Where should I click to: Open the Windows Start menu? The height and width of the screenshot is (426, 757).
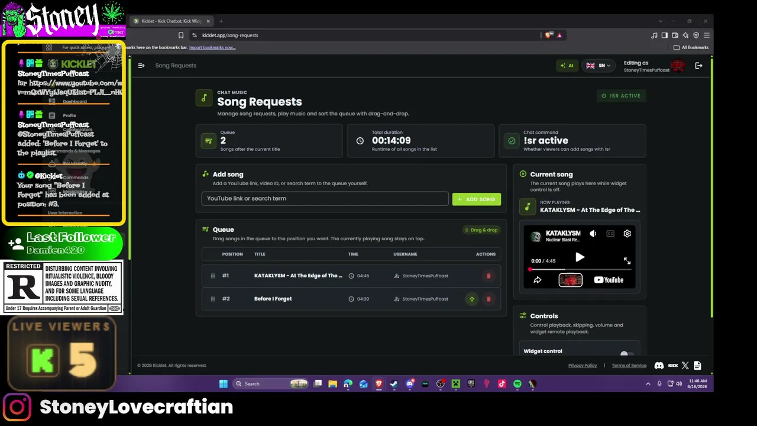point(223,384)
